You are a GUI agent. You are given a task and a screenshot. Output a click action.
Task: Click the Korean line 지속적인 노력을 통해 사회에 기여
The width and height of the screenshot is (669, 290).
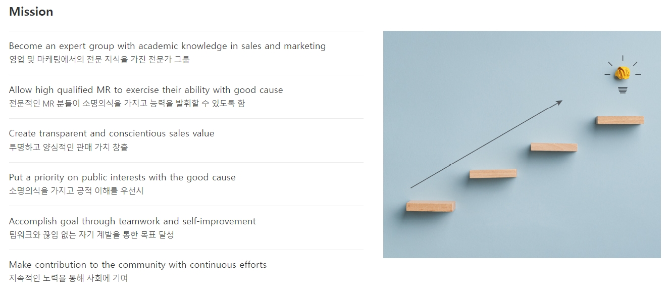(x=68, y=278)
